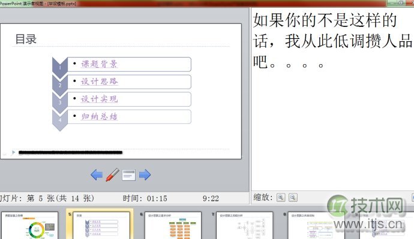Click the 缩放 zoom label

(263, 197)
